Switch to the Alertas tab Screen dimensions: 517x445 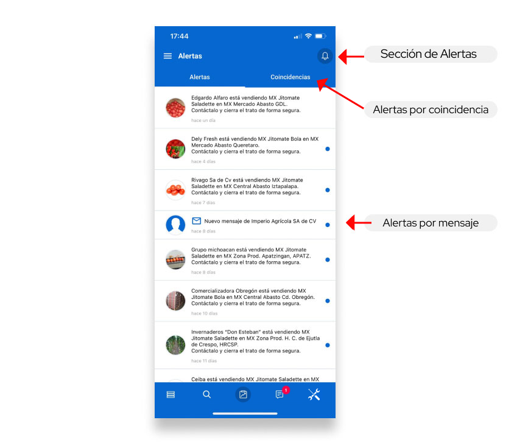pyautogui.click(x=200, y=77)
